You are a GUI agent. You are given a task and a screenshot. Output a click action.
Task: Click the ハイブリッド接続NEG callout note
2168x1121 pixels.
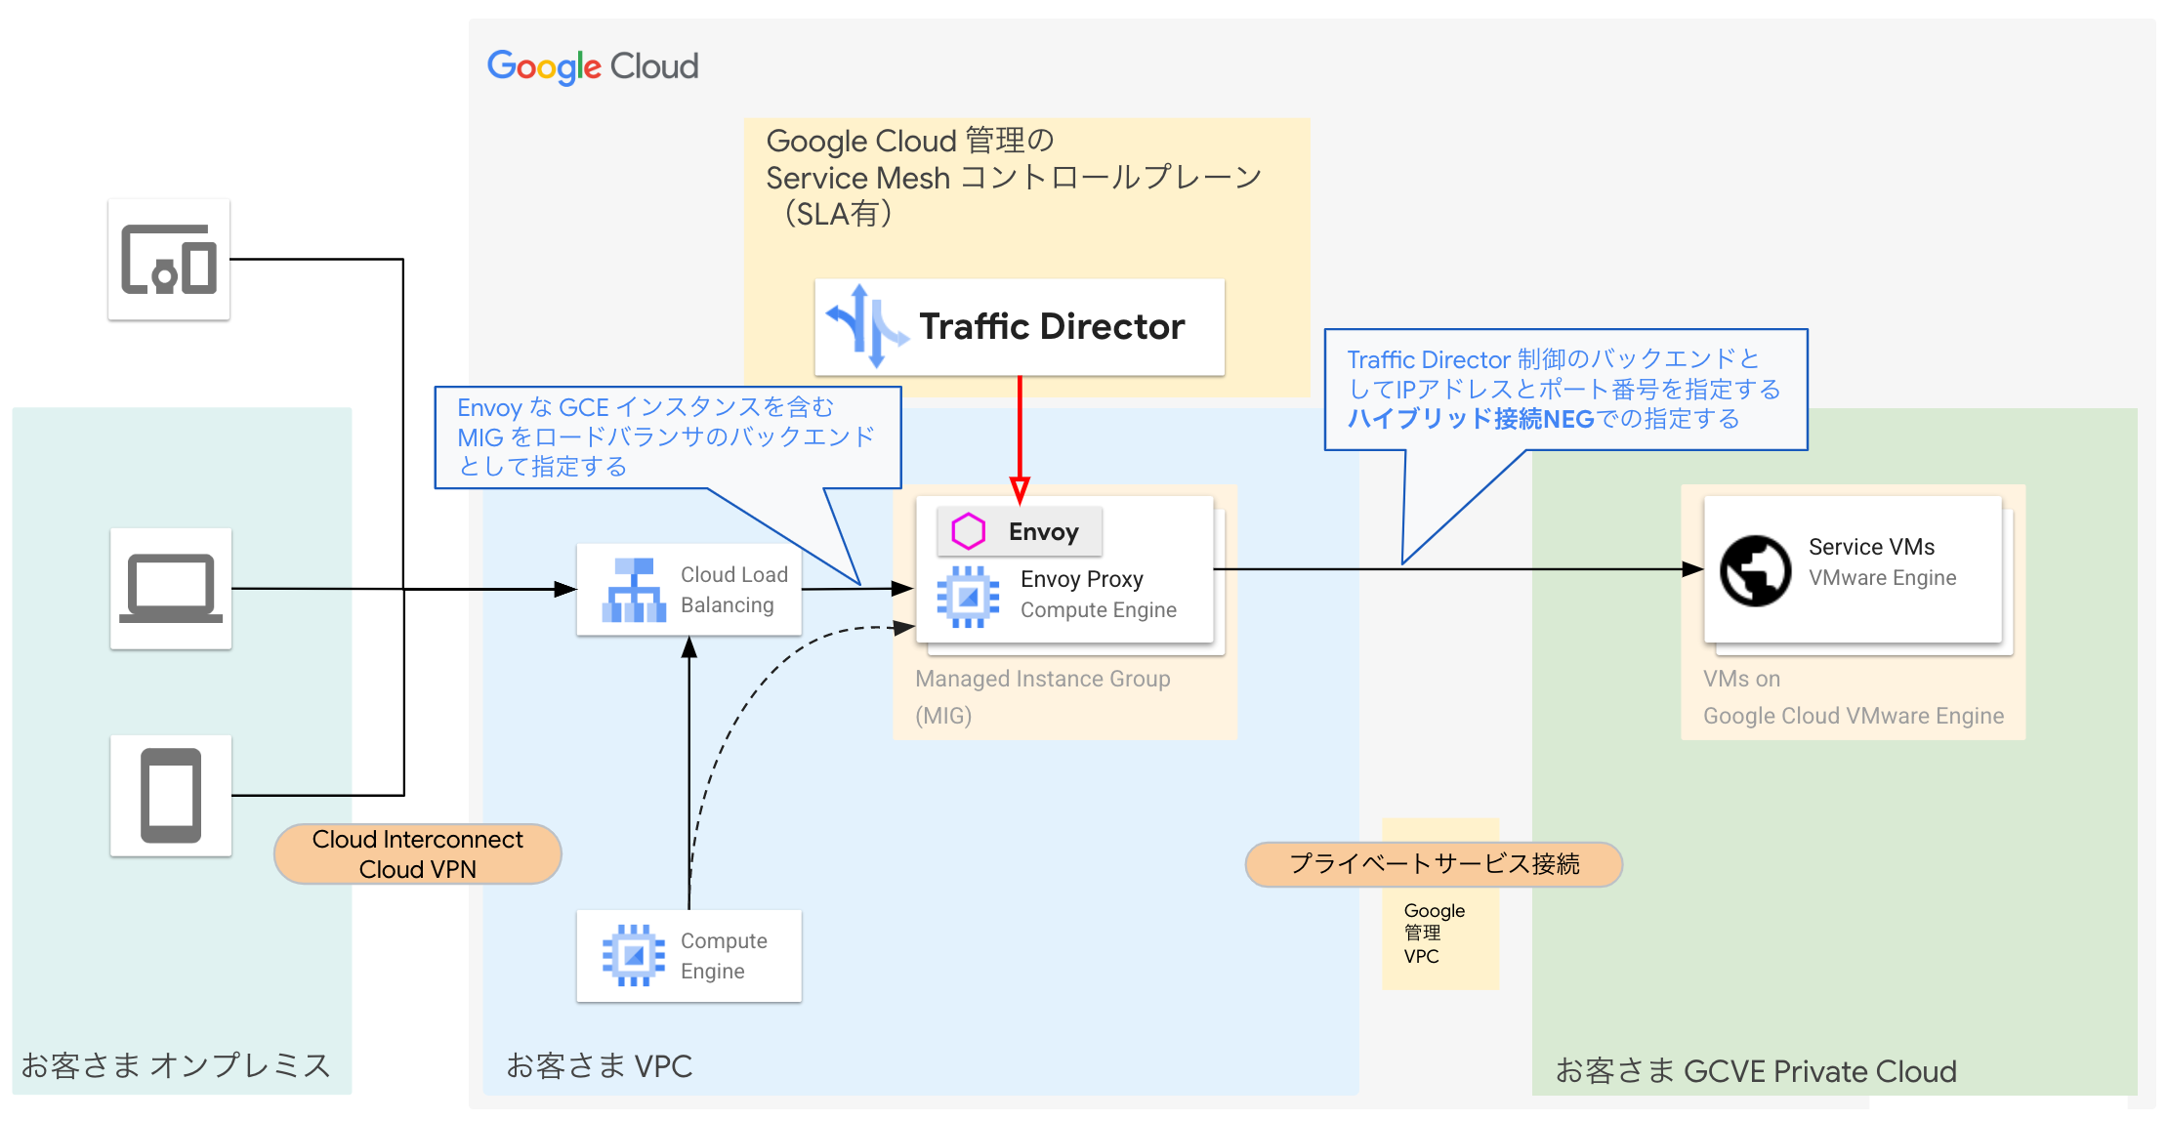(x=1564, y=390)
